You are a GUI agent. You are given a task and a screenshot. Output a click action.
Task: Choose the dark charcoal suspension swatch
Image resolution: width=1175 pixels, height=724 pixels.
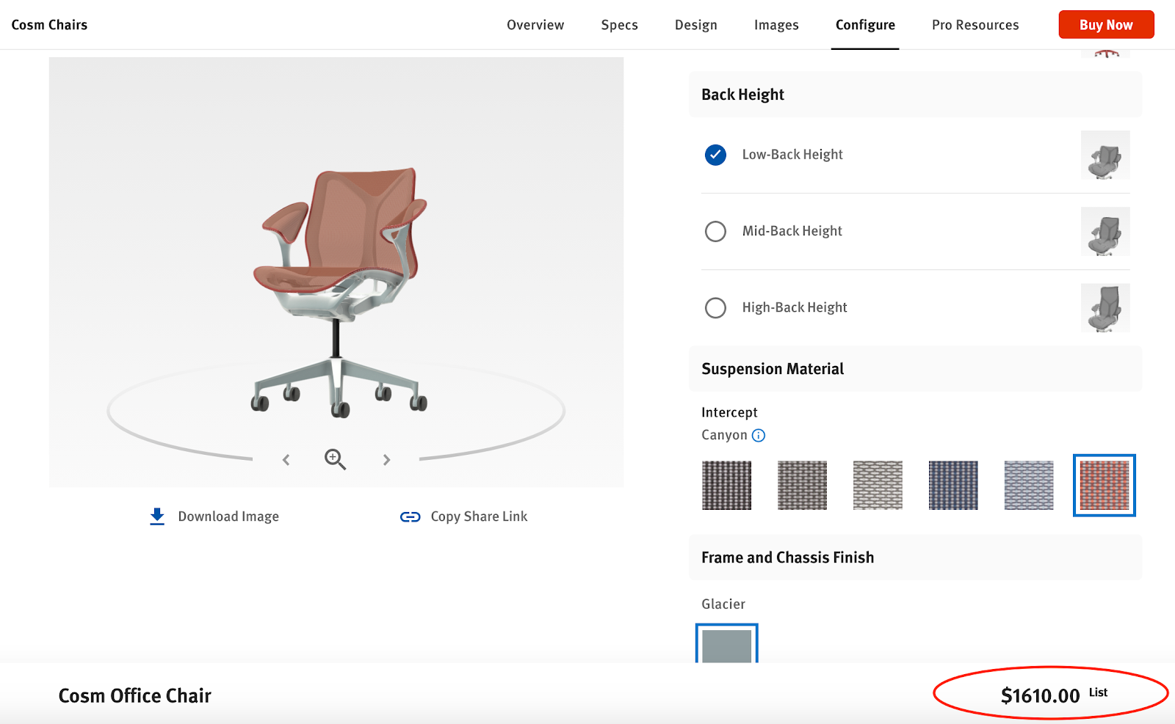(x=727, y=486)
